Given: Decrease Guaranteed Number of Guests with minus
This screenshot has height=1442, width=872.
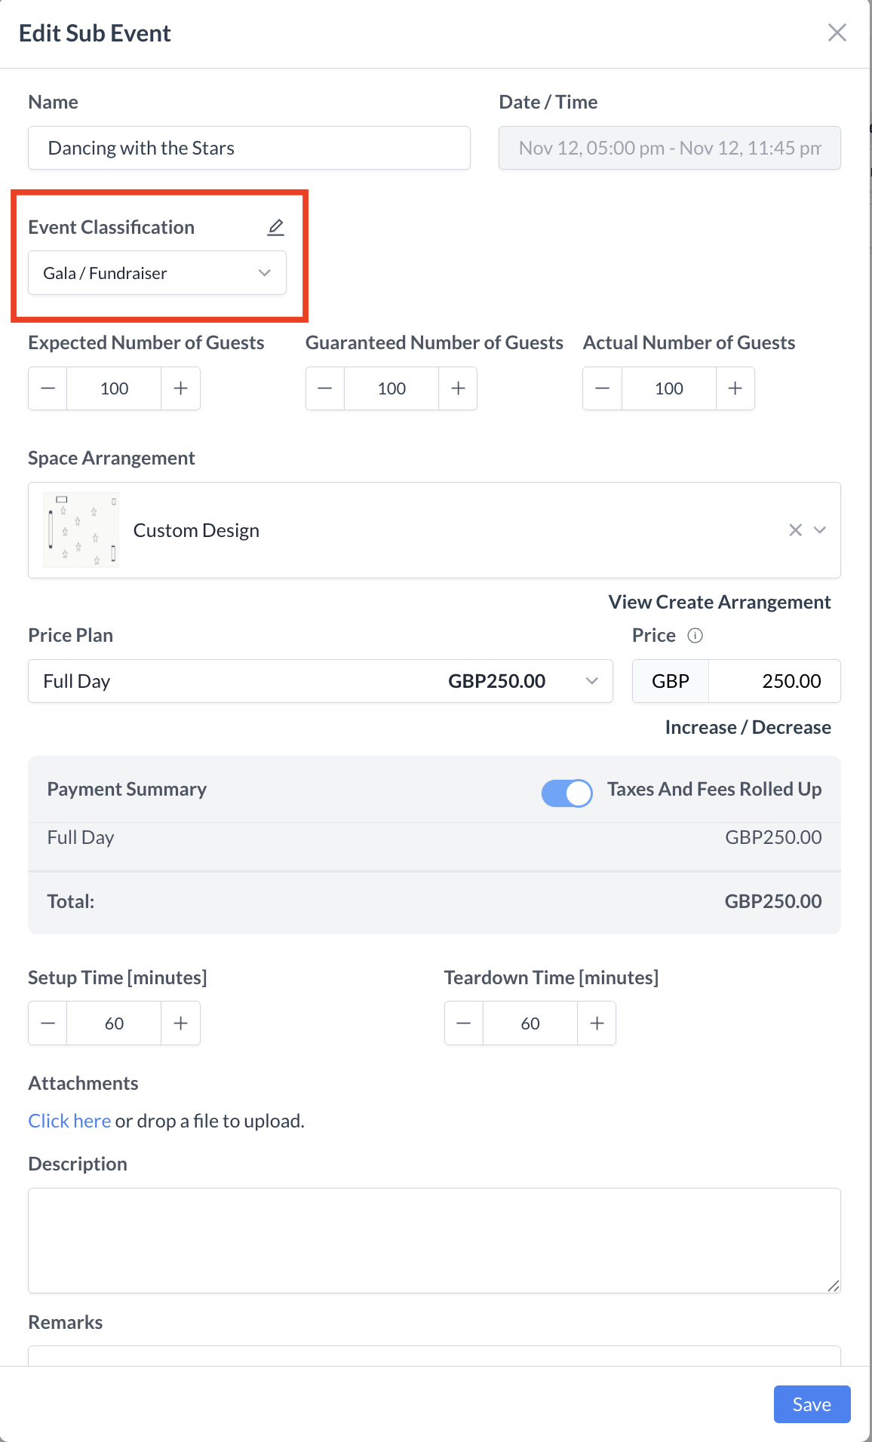Looking at the screenshot, I should coord(325,388).
